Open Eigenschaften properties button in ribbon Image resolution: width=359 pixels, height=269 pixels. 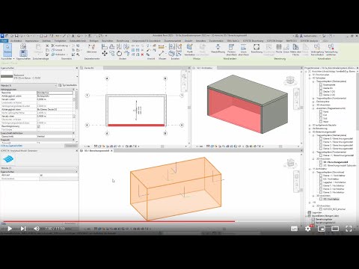click(x=23, y=53)
